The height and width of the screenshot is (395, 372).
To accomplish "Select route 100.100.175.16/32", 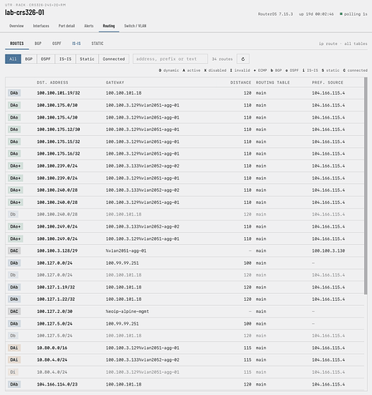I will pyautogui.click(x=185, y=153).
